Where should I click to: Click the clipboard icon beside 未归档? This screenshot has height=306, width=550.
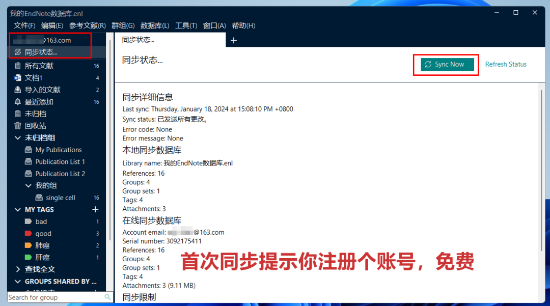17,114
